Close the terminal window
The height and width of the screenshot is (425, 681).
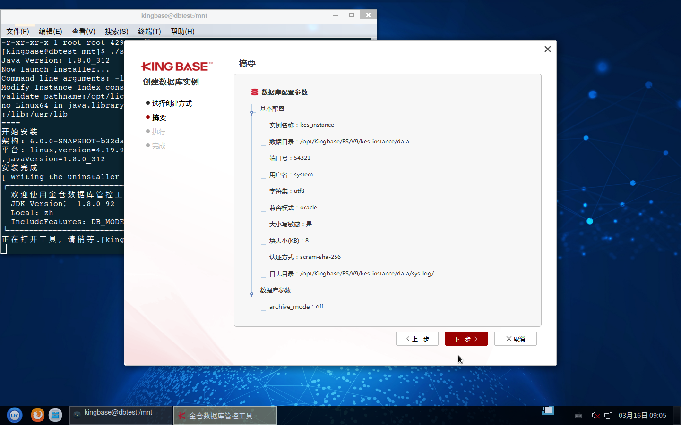click(x=368, y=15)
